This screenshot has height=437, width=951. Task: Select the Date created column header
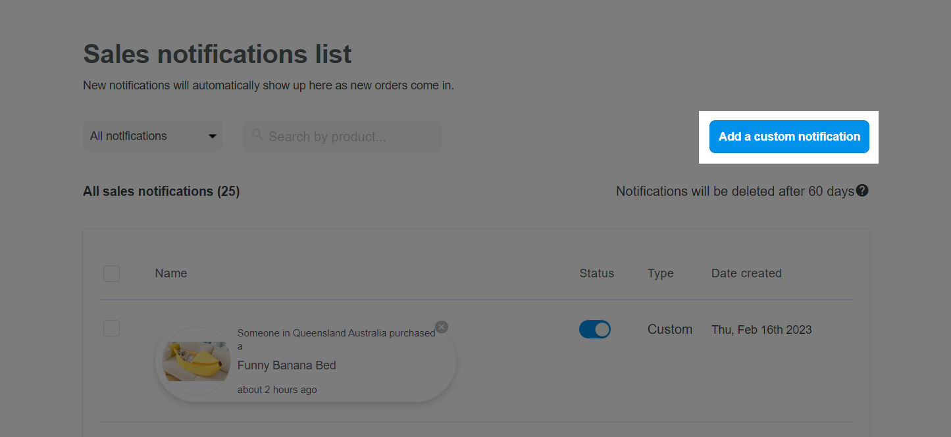pyautogui.click(x=746, y=273)
